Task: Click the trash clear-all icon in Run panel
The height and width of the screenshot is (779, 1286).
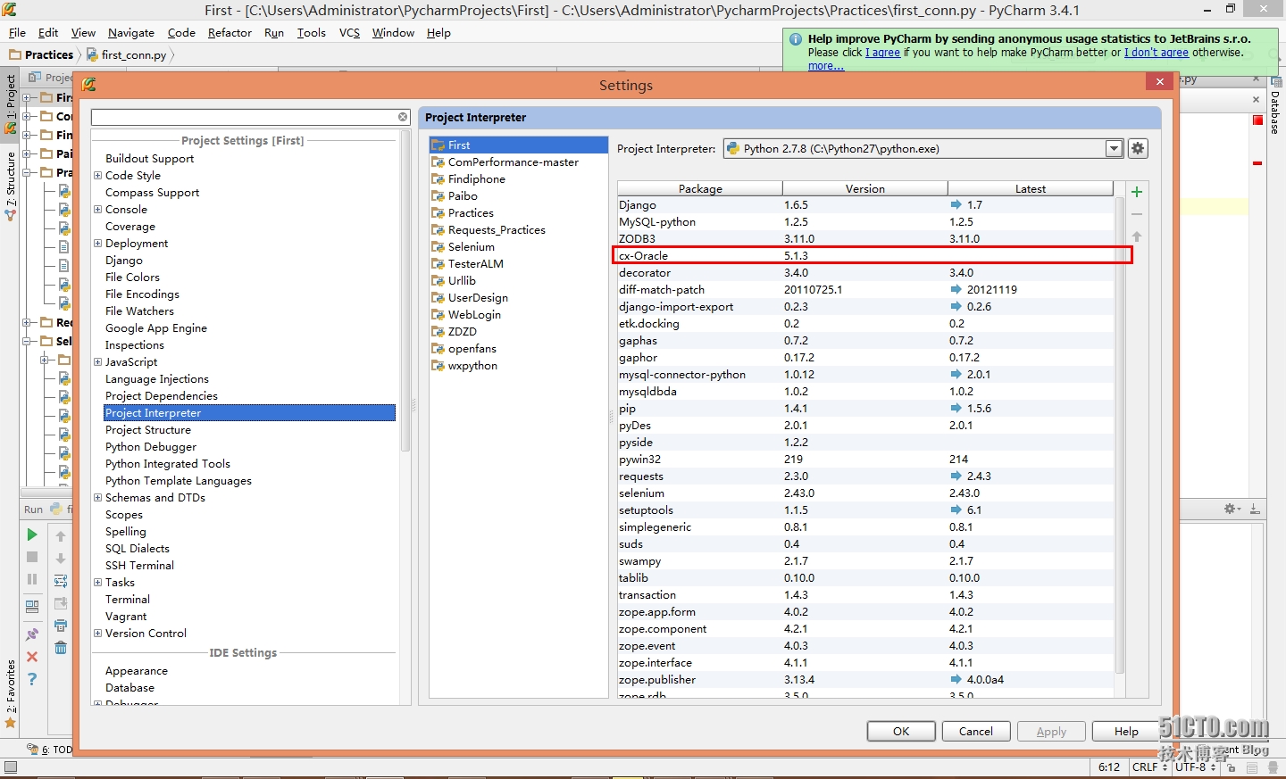Action: pos(61,648)
